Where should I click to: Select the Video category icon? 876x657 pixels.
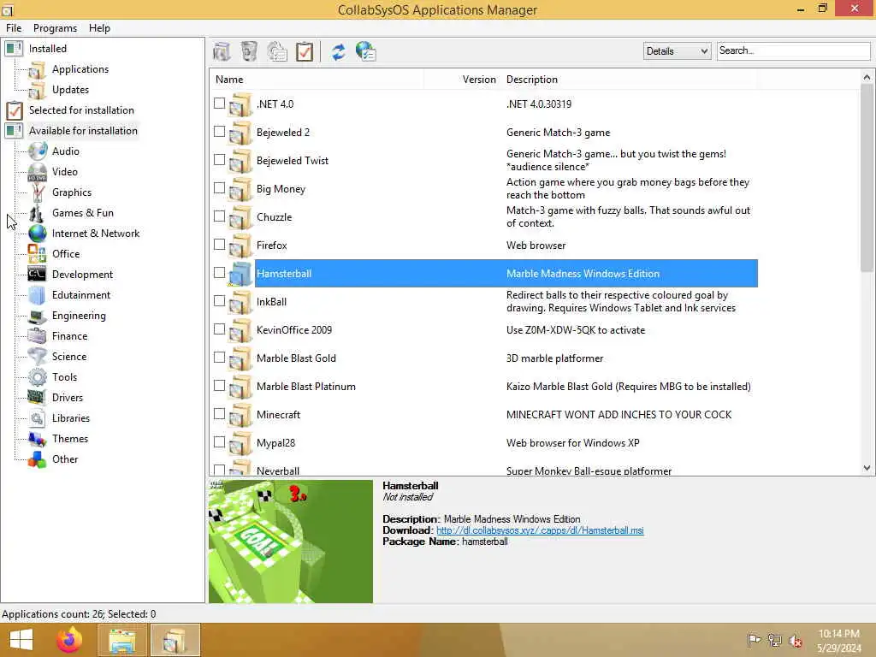coord(38,171)
